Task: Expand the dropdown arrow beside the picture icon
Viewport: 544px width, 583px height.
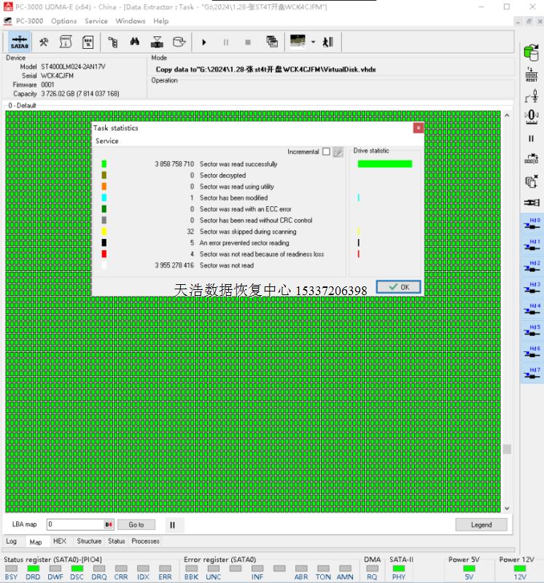Action: (313, 42)
